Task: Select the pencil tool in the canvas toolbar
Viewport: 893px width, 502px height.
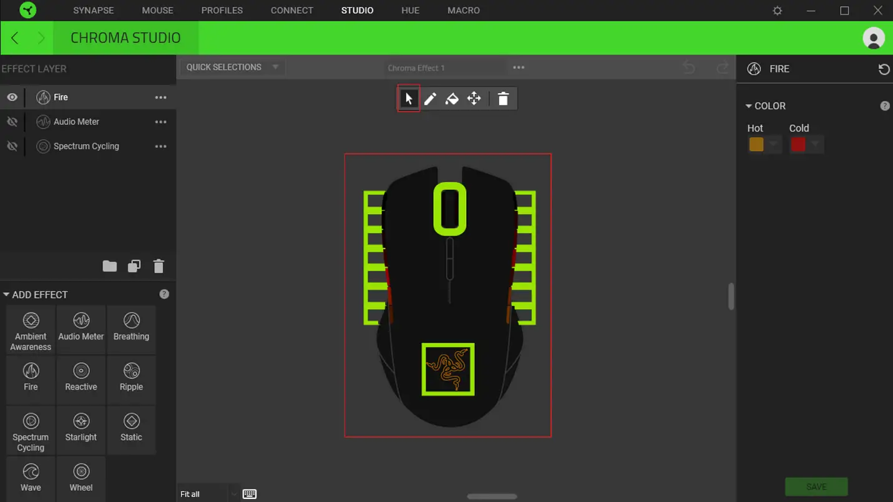Action: click(430, 98)
